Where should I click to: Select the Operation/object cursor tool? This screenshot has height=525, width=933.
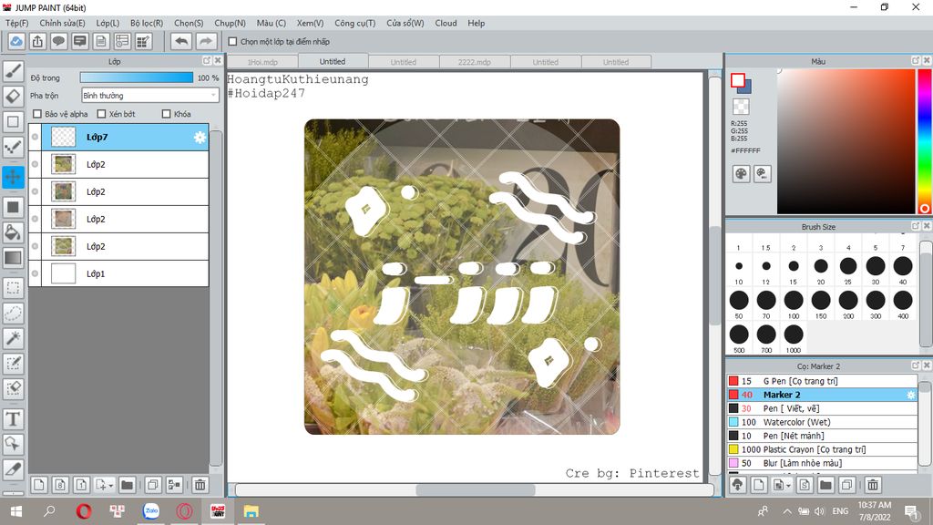pos(13,444)
